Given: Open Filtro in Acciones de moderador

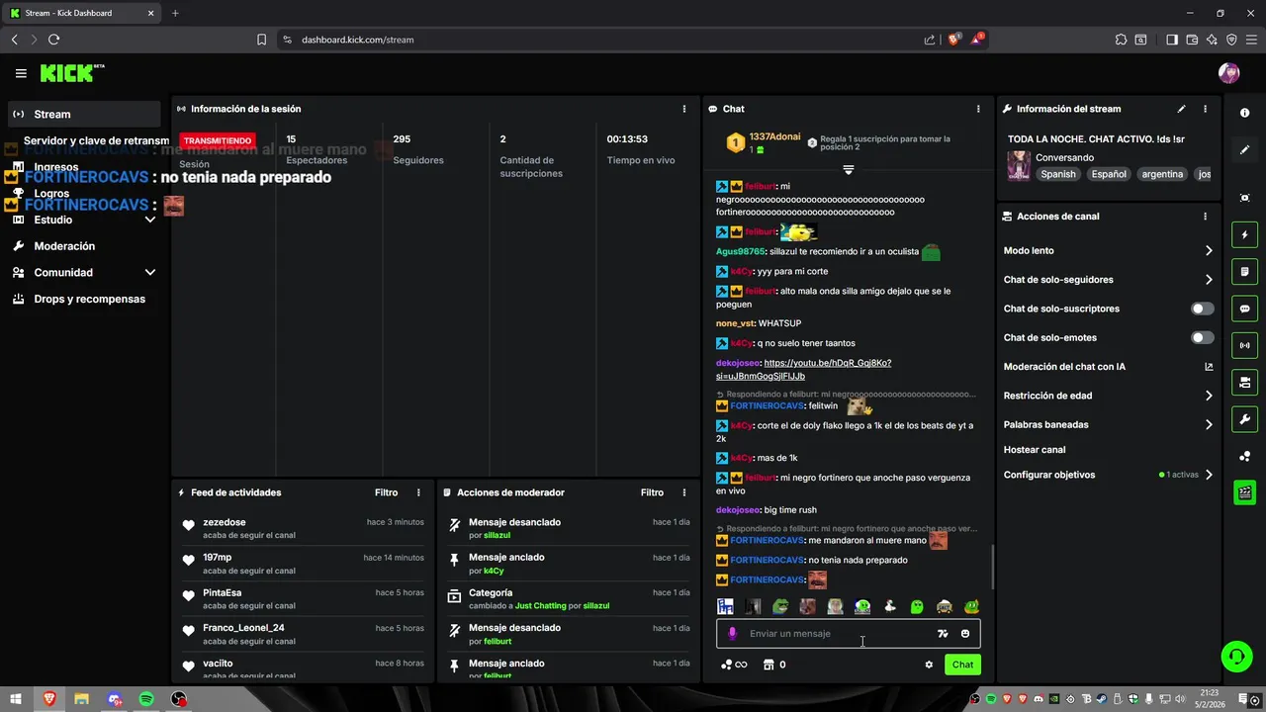Looking at the screenshot, I should (x=652, y=492).
